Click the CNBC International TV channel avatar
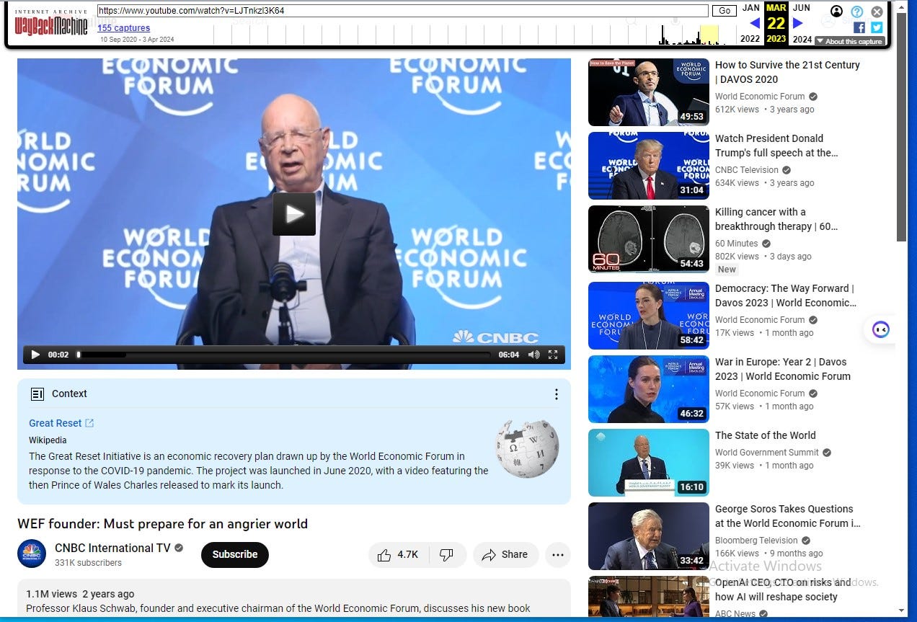Image resolution: width=917 pixels, height=622 pixels. [x=32, y=554]
